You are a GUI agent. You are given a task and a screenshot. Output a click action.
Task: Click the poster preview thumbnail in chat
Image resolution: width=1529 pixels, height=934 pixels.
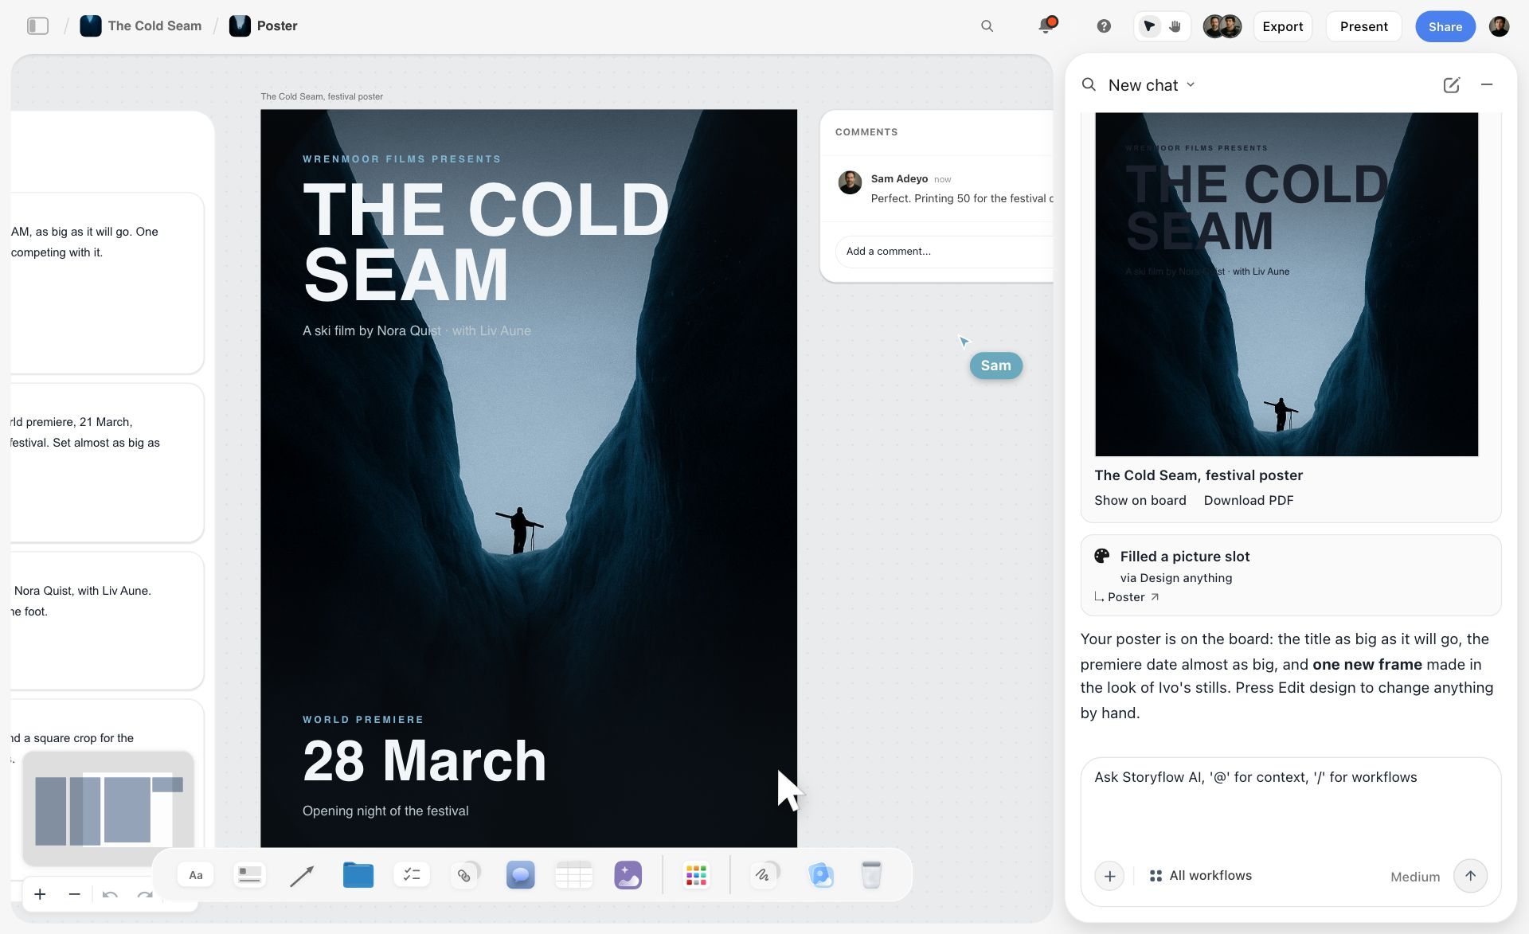coord(1286,284)
